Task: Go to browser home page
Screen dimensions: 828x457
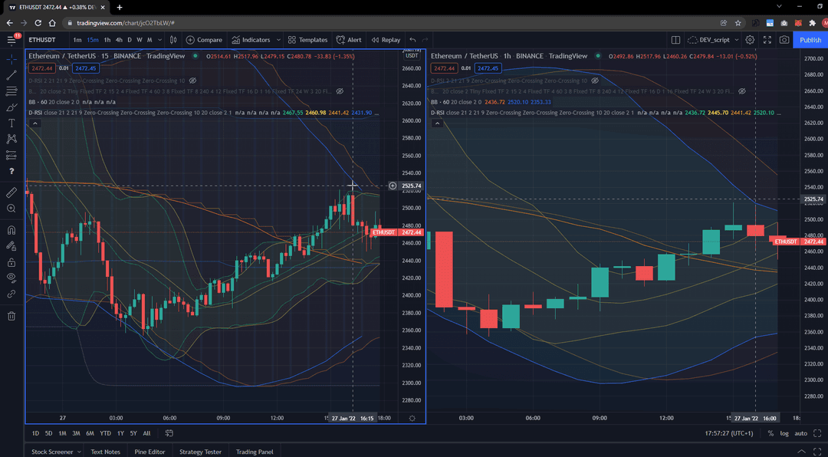Action: [x=52, y=23]
